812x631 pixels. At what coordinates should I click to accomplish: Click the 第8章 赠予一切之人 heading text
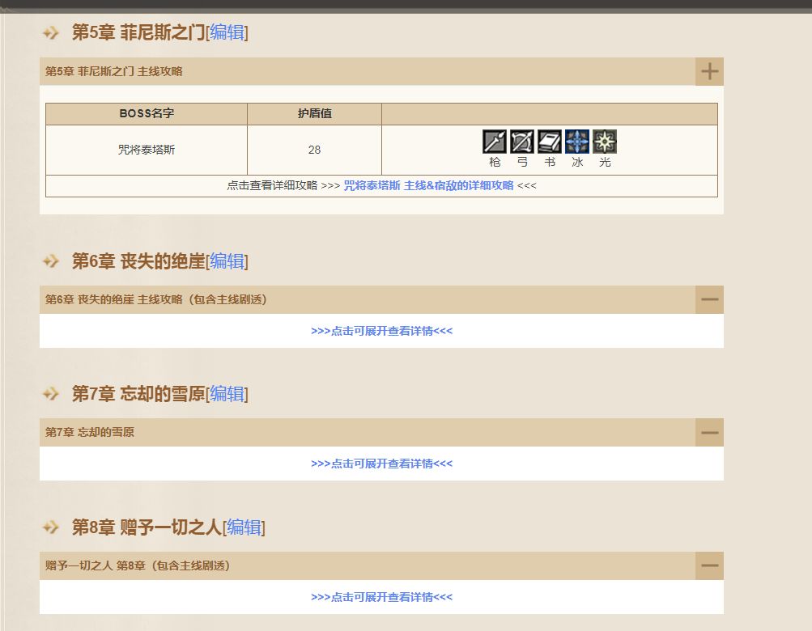[147, 527]
